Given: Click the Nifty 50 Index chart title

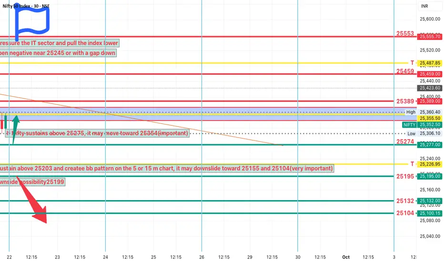Looking at the screenshot, I should 26,6.
